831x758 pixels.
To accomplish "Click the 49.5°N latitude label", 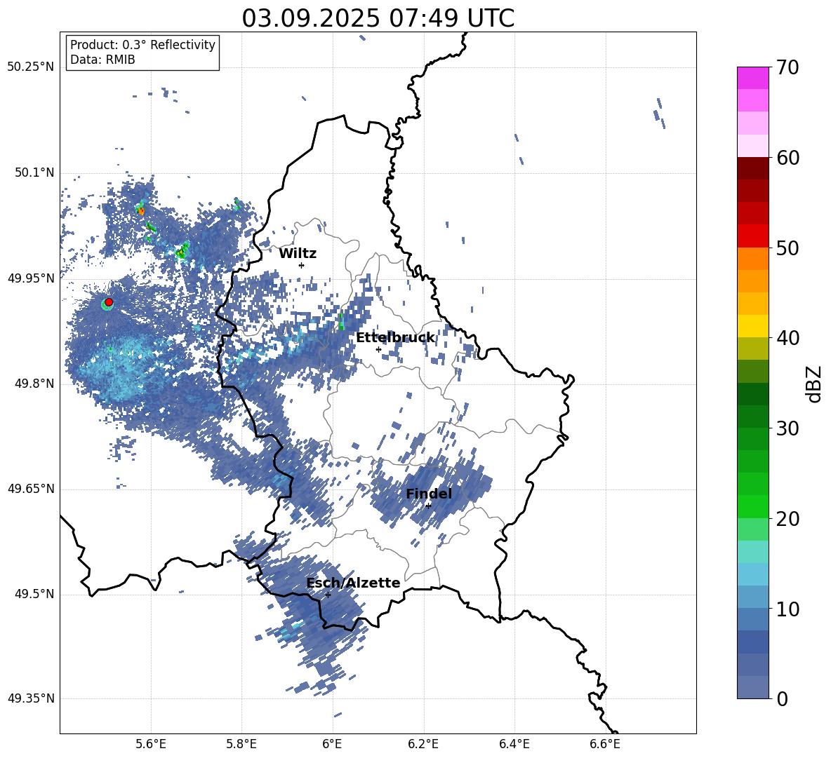I will tap(34, 594).
